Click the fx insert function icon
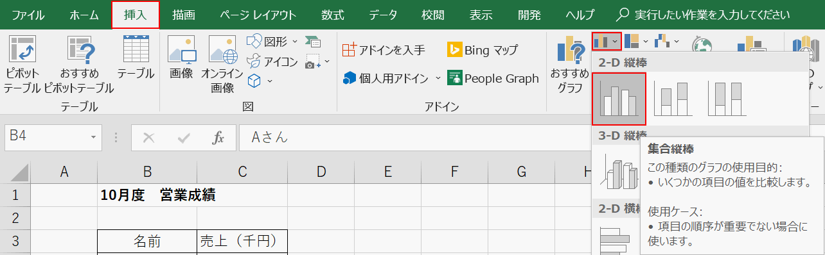 coord(218,138)
